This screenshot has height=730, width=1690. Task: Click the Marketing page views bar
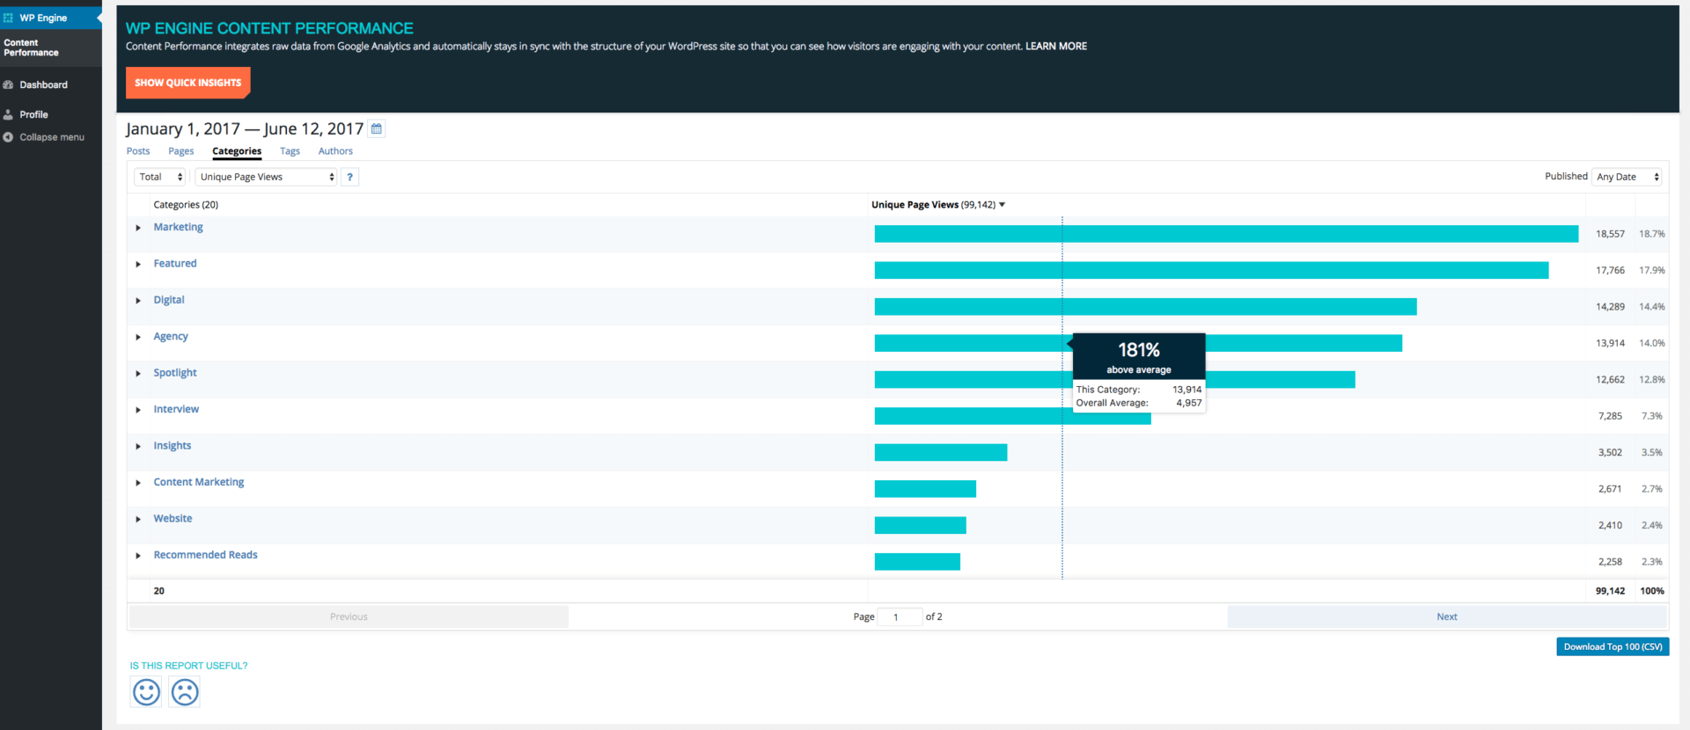(1226, 234)
